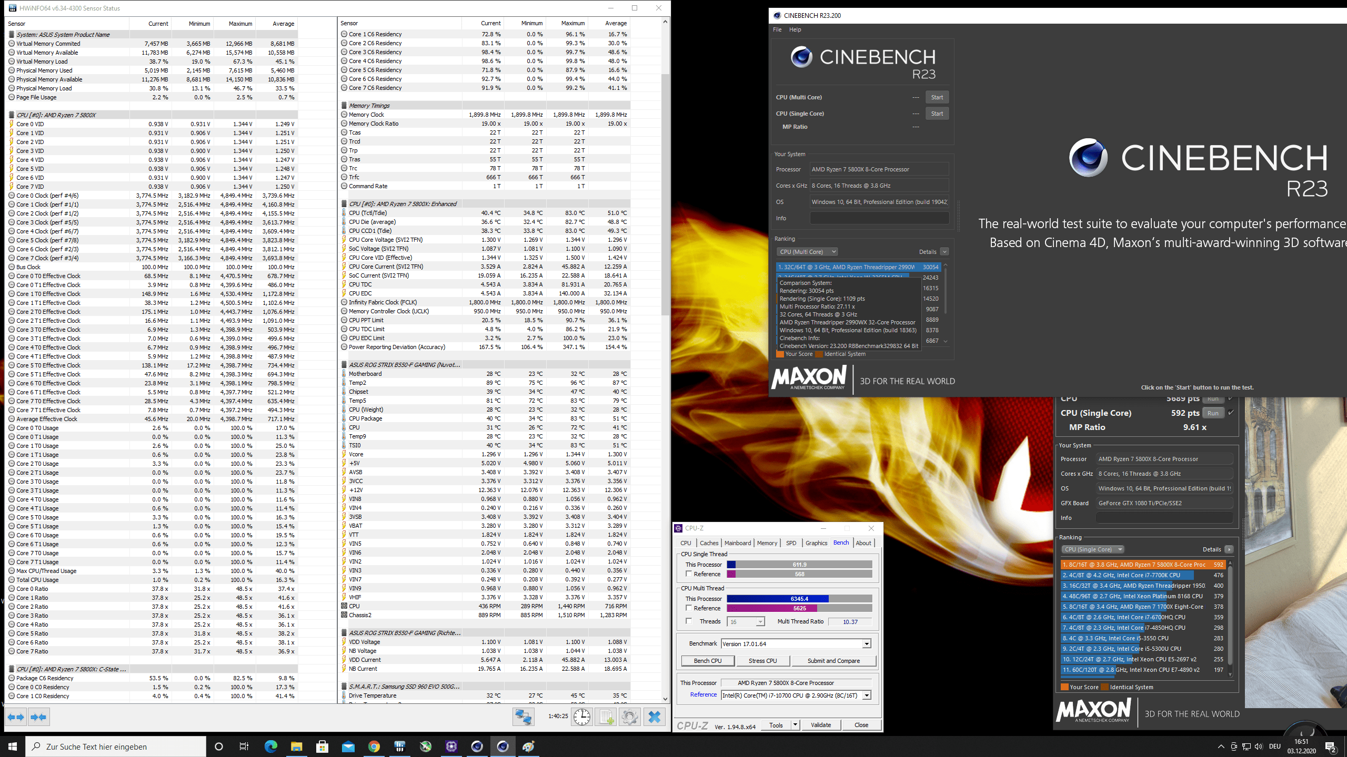Expand Details arrow in lower Cinebench ranking
This screenshot has height=757, width=1347.
1229,549
